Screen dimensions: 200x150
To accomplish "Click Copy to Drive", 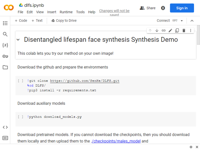I will (64, 21).
